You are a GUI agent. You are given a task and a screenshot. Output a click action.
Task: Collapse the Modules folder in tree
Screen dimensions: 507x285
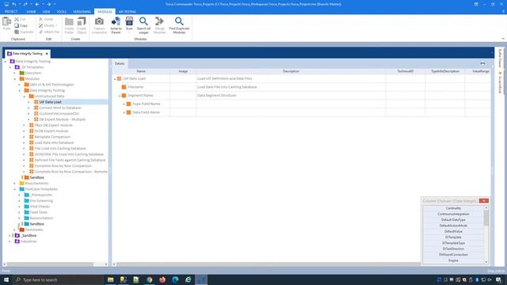[14, 79]
